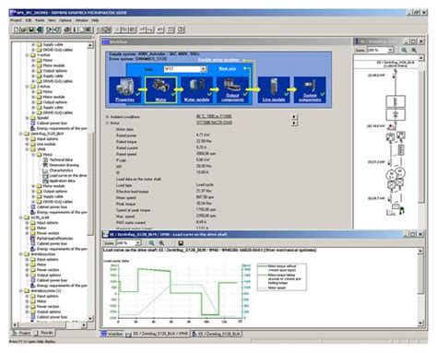Click project tree horizontal scrollbar
Image resolution: width=437 pixels, height=353 pixels.
(49, 324)
